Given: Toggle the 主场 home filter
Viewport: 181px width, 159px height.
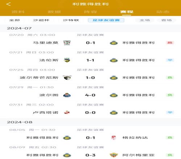Looking at the screenshot, I should coord(145,20).
